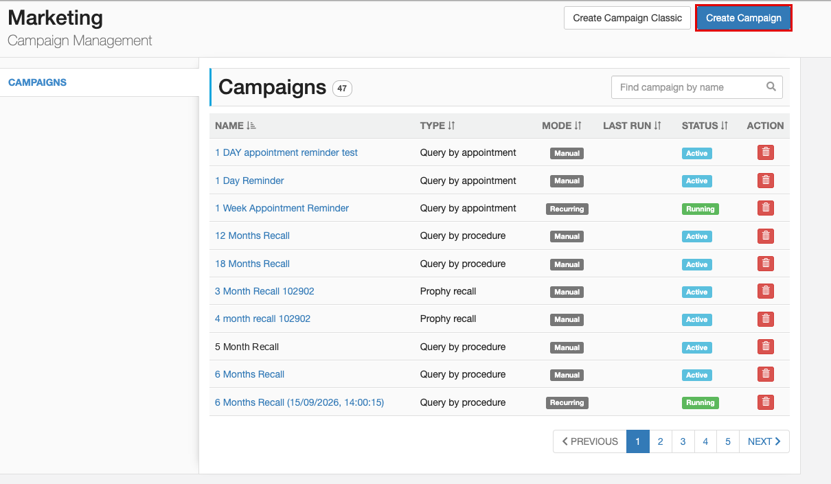Click trash icon for 6 Months Recall Manual row

[x=766, y=374]
